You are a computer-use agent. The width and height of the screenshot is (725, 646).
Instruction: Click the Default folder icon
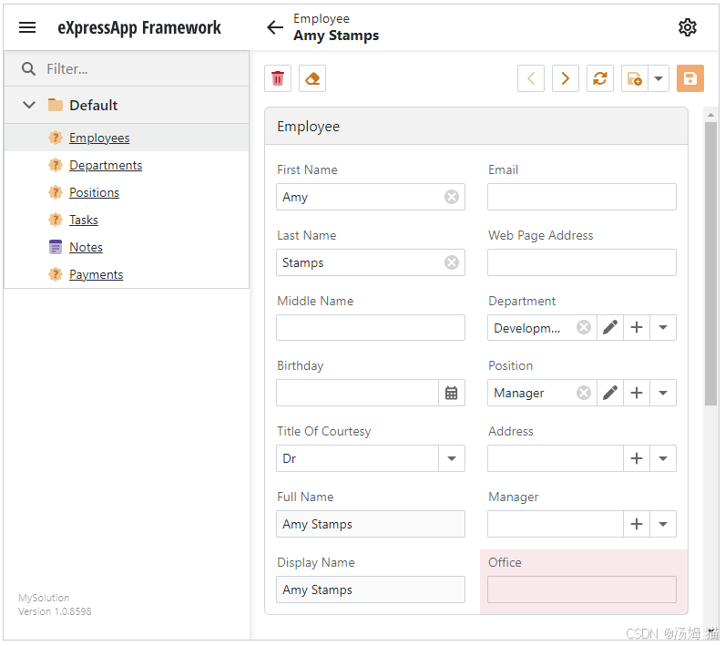coord(56,105)
